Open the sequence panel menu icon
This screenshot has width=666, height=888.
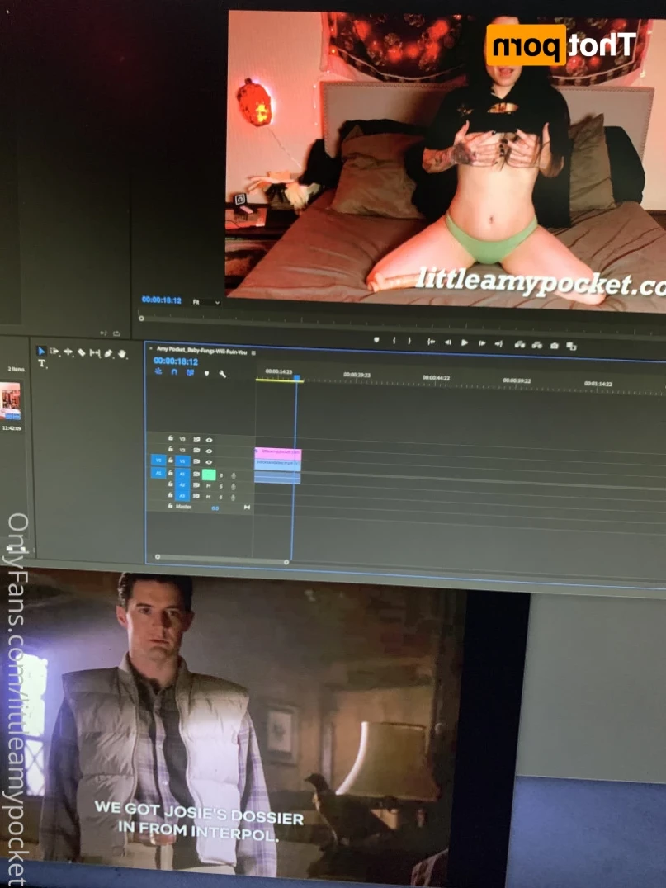pyautogui.click(x=253, y=353)
